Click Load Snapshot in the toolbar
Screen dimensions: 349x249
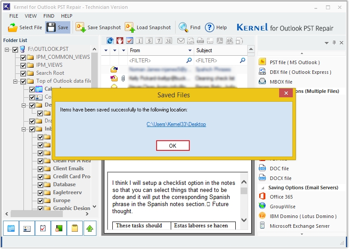tap(148, 27)
